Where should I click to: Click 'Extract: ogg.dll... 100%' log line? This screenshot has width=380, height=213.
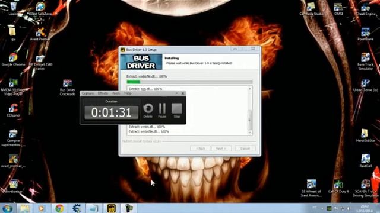point(145,89)
